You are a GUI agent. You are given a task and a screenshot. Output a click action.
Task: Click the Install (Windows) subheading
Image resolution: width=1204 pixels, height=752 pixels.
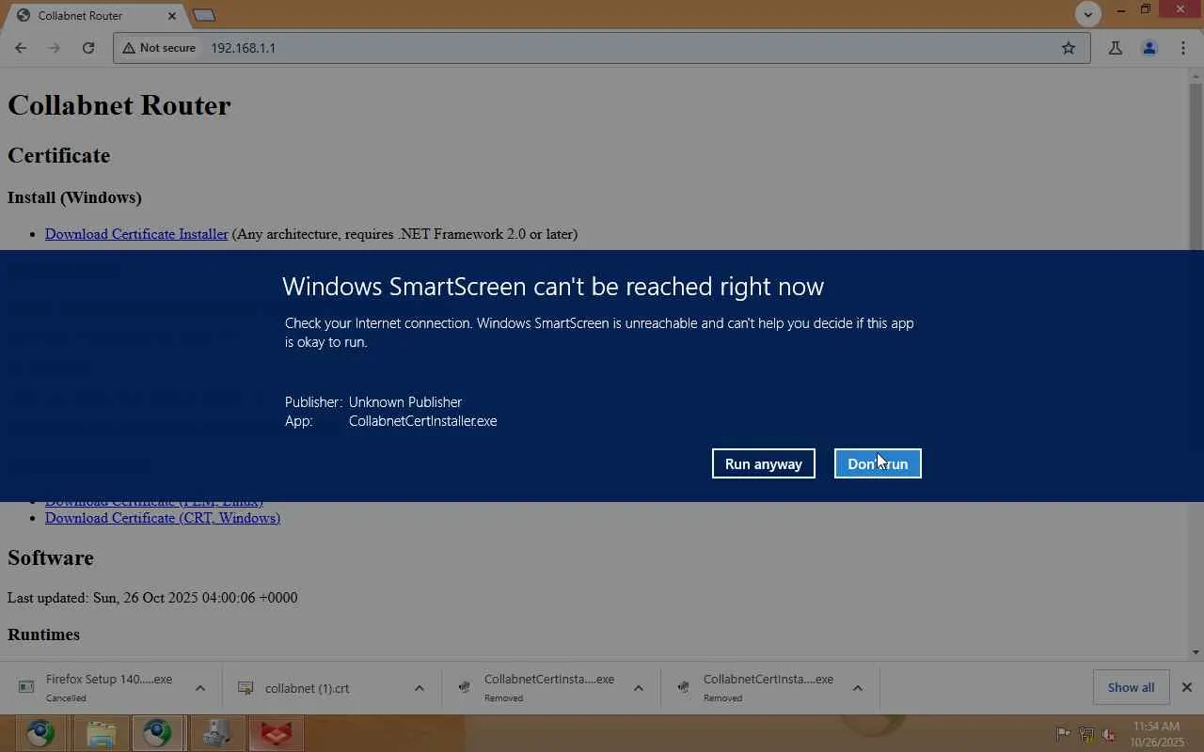pyautogui.click(x=74, y=197)
